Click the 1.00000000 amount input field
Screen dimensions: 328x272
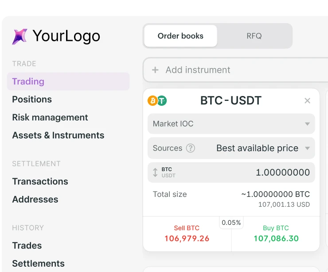[x=266, y=172]
